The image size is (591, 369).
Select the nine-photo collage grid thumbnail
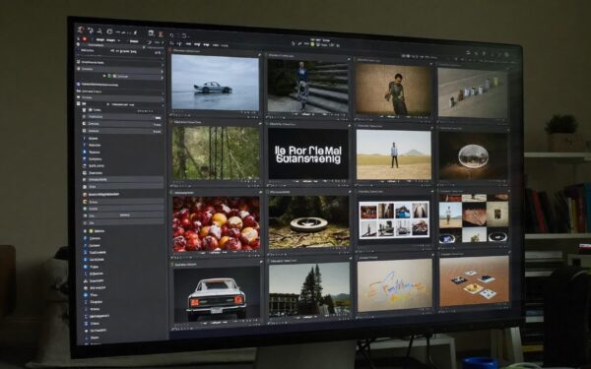(474, 218)
